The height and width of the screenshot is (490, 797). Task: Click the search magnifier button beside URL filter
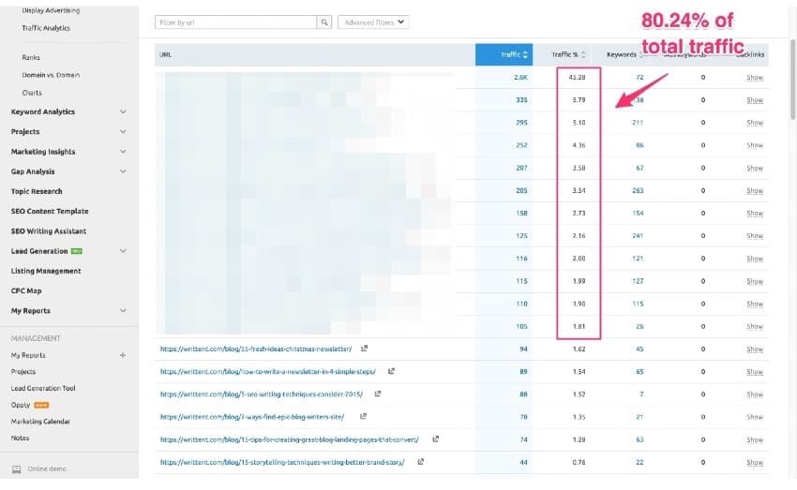point(323,22)
